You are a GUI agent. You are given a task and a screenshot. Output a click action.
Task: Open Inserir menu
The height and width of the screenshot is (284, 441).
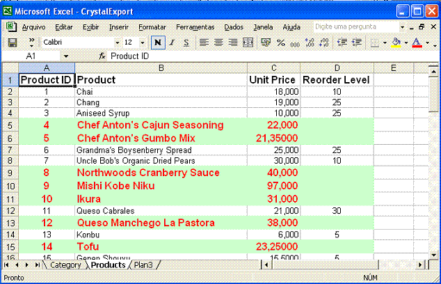pyautogui.click(x=119, y=27)
